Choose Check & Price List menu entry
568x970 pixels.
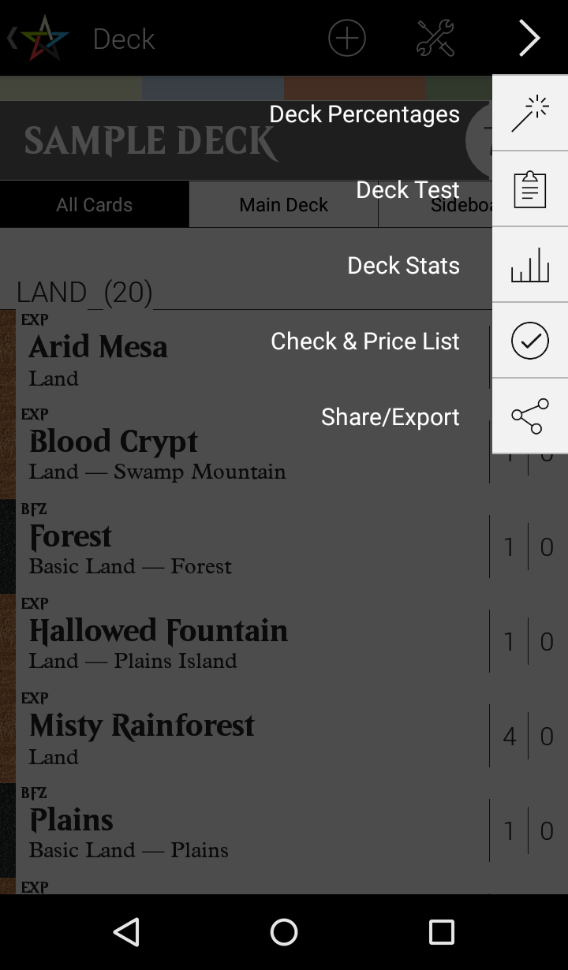pos(364,341)
